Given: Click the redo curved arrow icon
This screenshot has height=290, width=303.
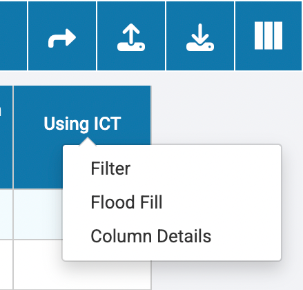Looking at the screenshot, I should (62, 38).
